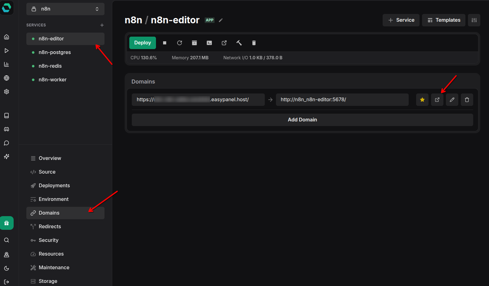Click the archive box icon in toolbar

coord(194,43)
